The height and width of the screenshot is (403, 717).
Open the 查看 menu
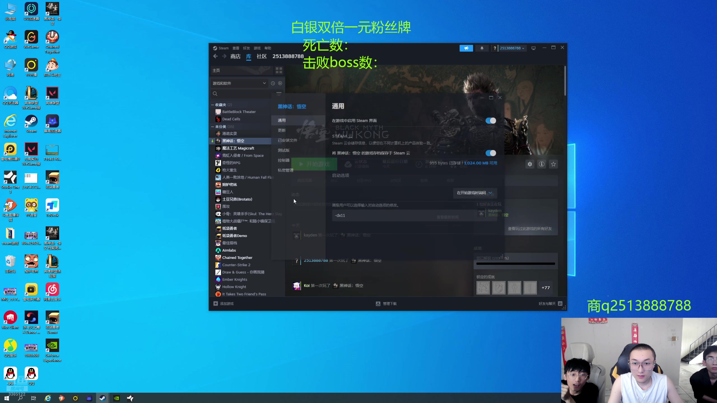236,48
